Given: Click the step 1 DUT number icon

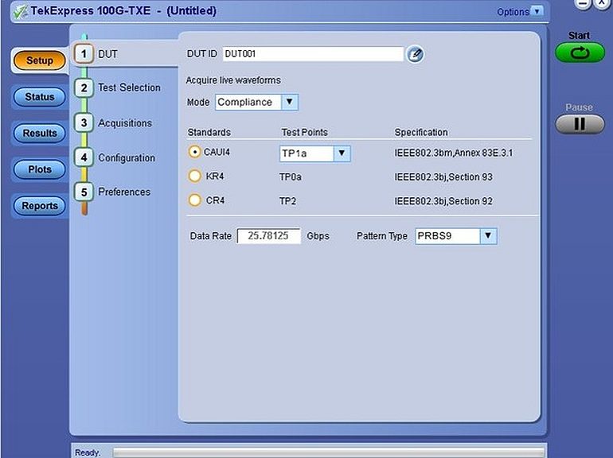Looking at the screenshot, I should tap(84, 54).
